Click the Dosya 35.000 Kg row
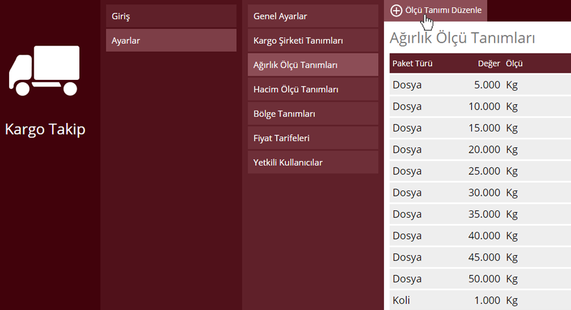Image resolution: width=571 pixels, height=310 pixels. coord(480,214)
